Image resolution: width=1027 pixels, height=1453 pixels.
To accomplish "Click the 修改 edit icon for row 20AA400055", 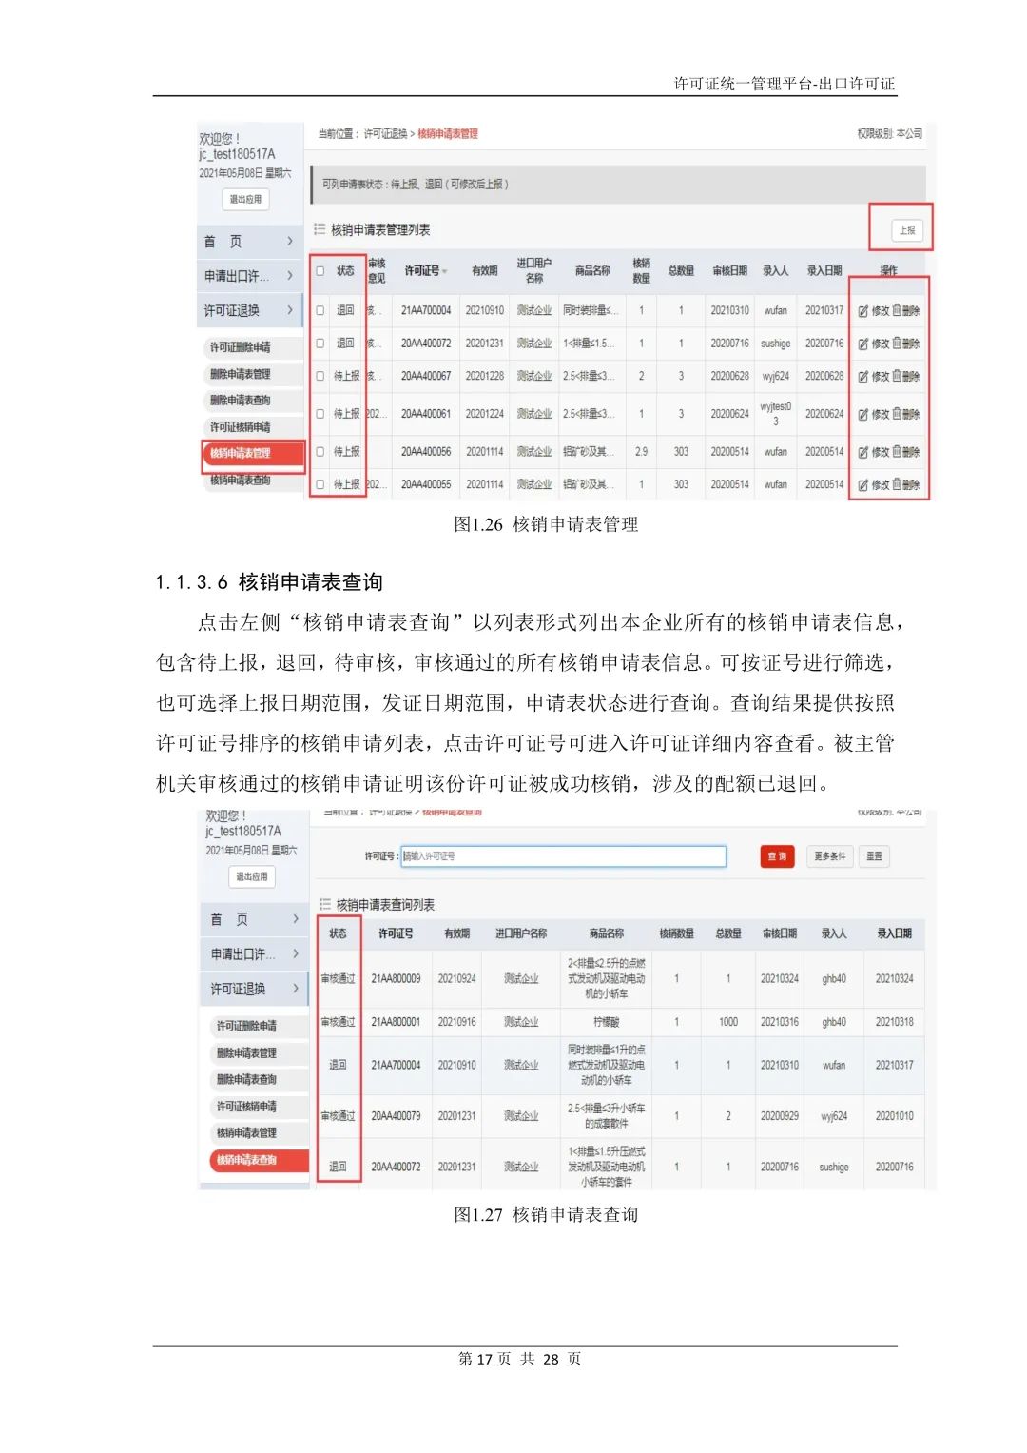I will (863, 485).
